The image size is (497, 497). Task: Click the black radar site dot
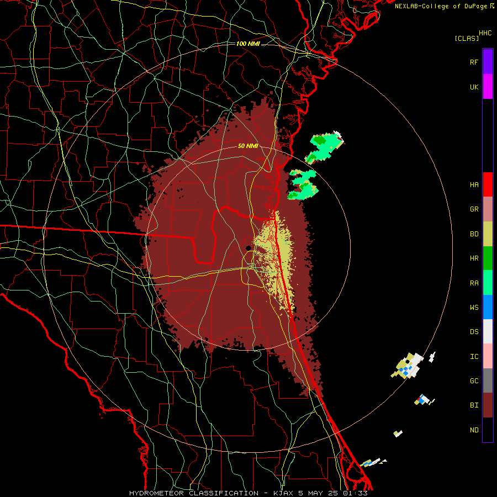coord(248,248)
